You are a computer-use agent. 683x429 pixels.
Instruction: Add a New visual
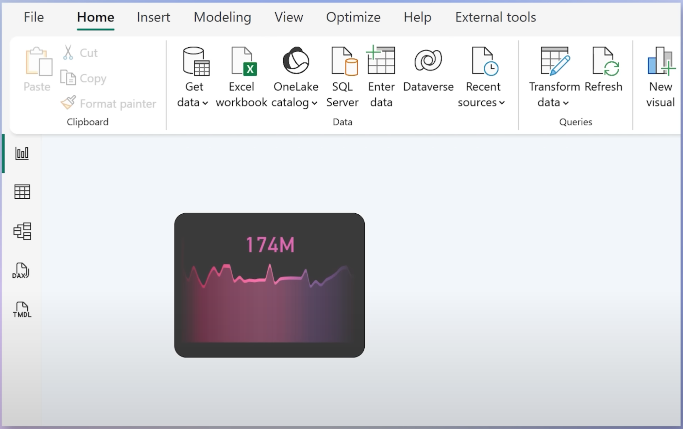click(x=661, y=77)
